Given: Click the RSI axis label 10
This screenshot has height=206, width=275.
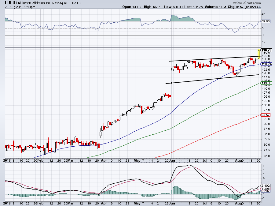Looking at the screenshot, I should (x=263, y=42).
